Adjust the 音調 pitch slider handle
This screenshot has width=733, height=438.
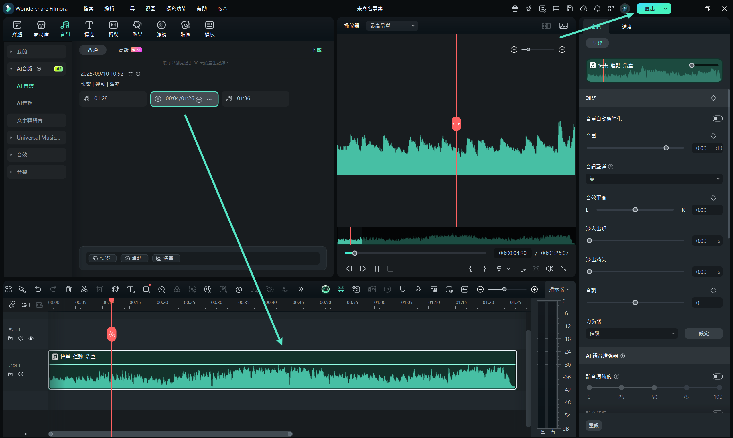[x=635, y=303]
